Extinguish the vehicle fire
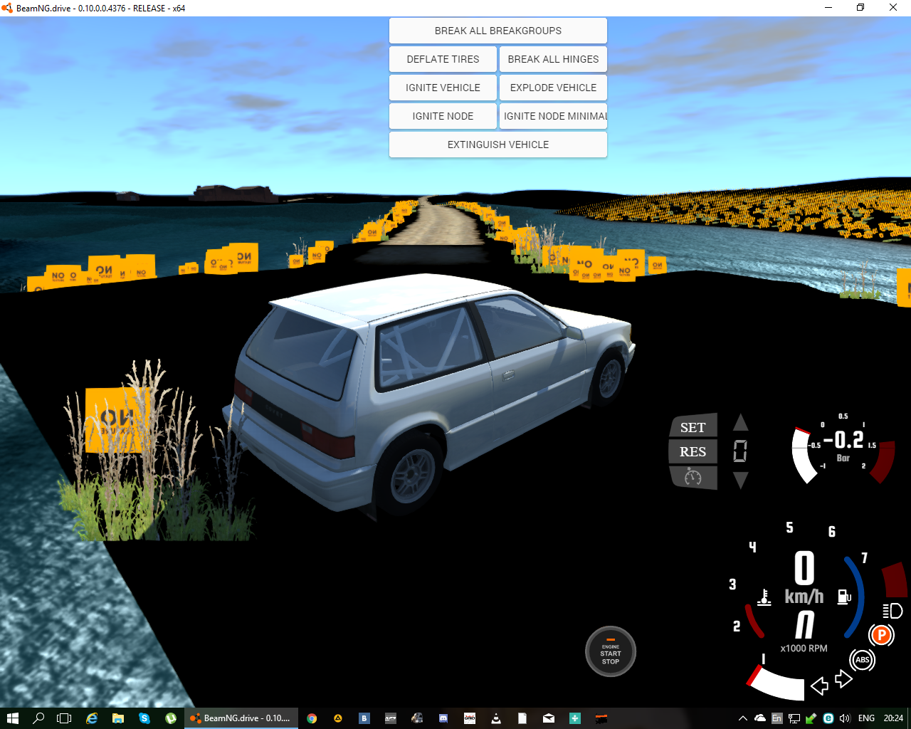The image size is (911, 729). 498,145
